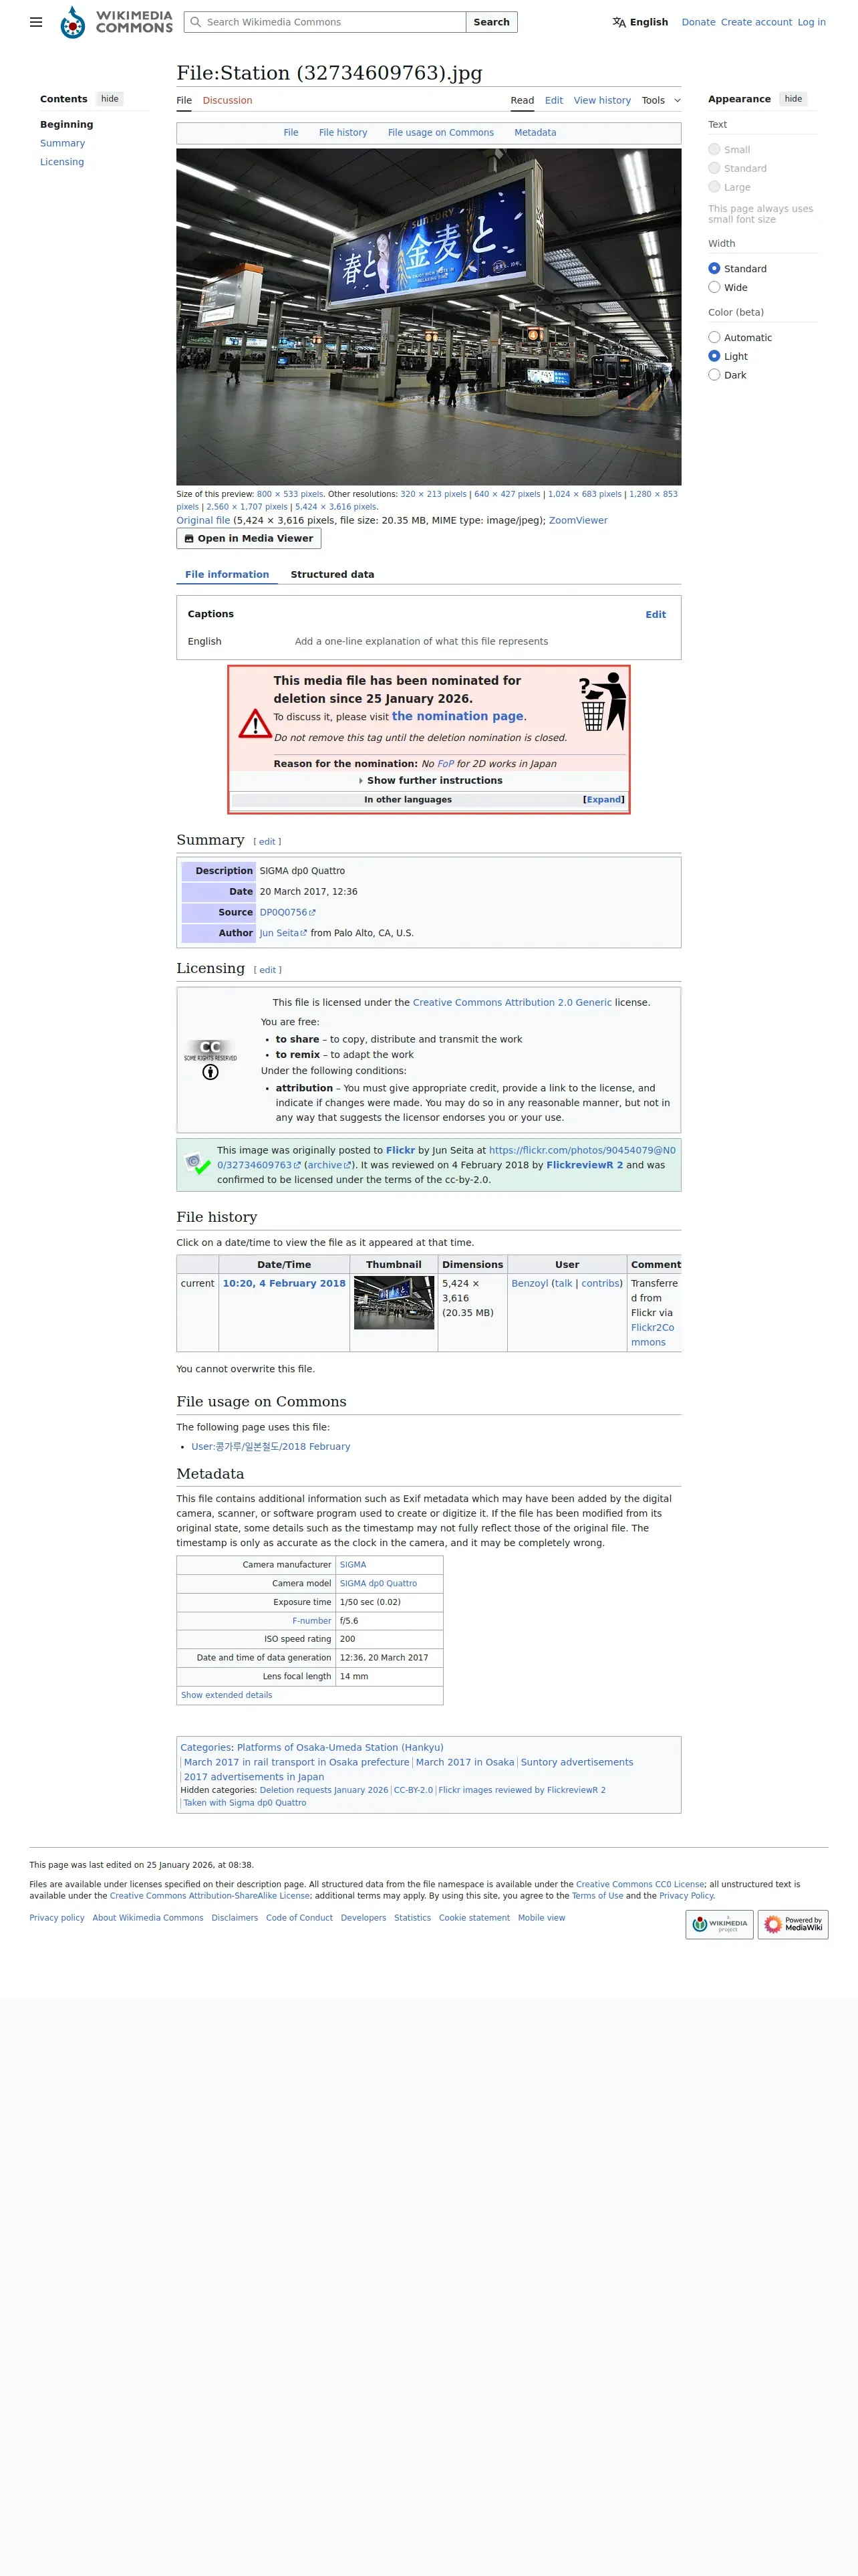The image size is (858, 2576).
Task: Open Platforms of Osaka-Umeda Station (Hankyu) category
Action: (x=339, y=1747)
